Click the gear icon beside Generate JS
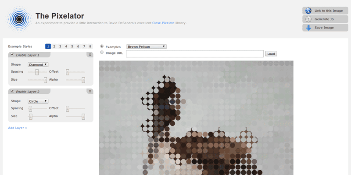351x175 pixels. 308,19
